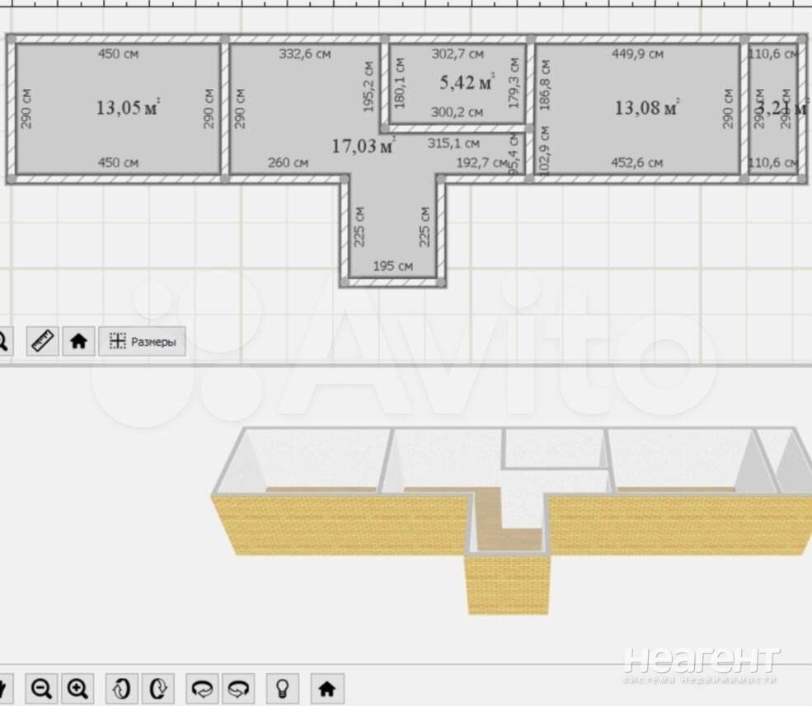Toggle the Размеры dimensions button
Viewport: 812px width, 706px height.
[142, 341]
